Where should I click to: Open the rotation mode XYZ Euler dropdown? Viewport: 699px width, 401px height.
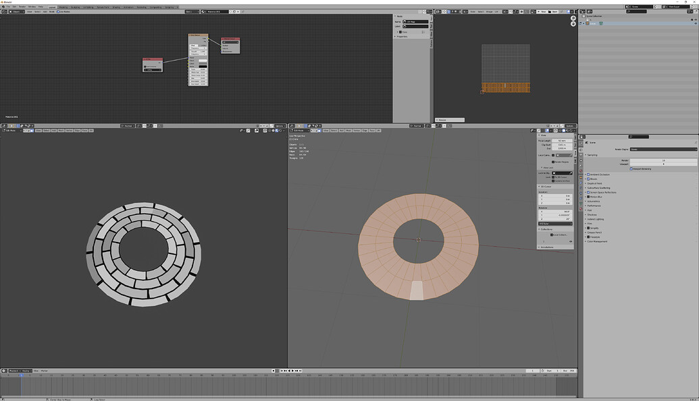[555, 224]
